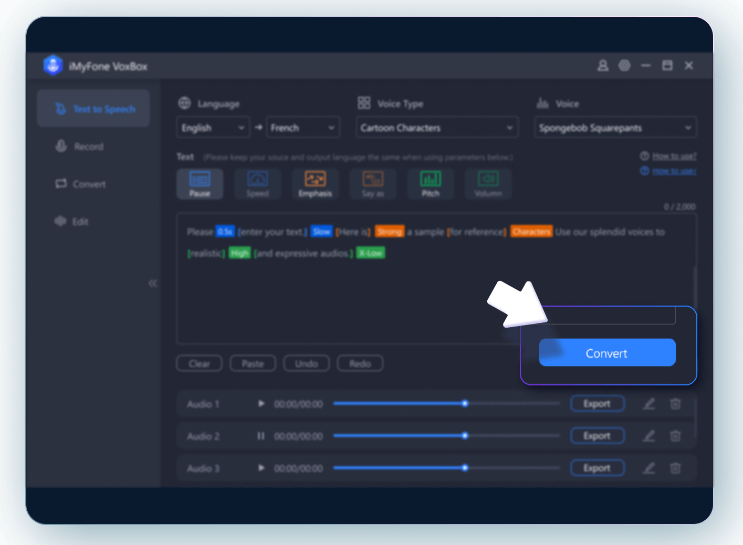Select the Emphasis tool icon
Viewport: 743px width, 545px height.
tap(315, 184)
